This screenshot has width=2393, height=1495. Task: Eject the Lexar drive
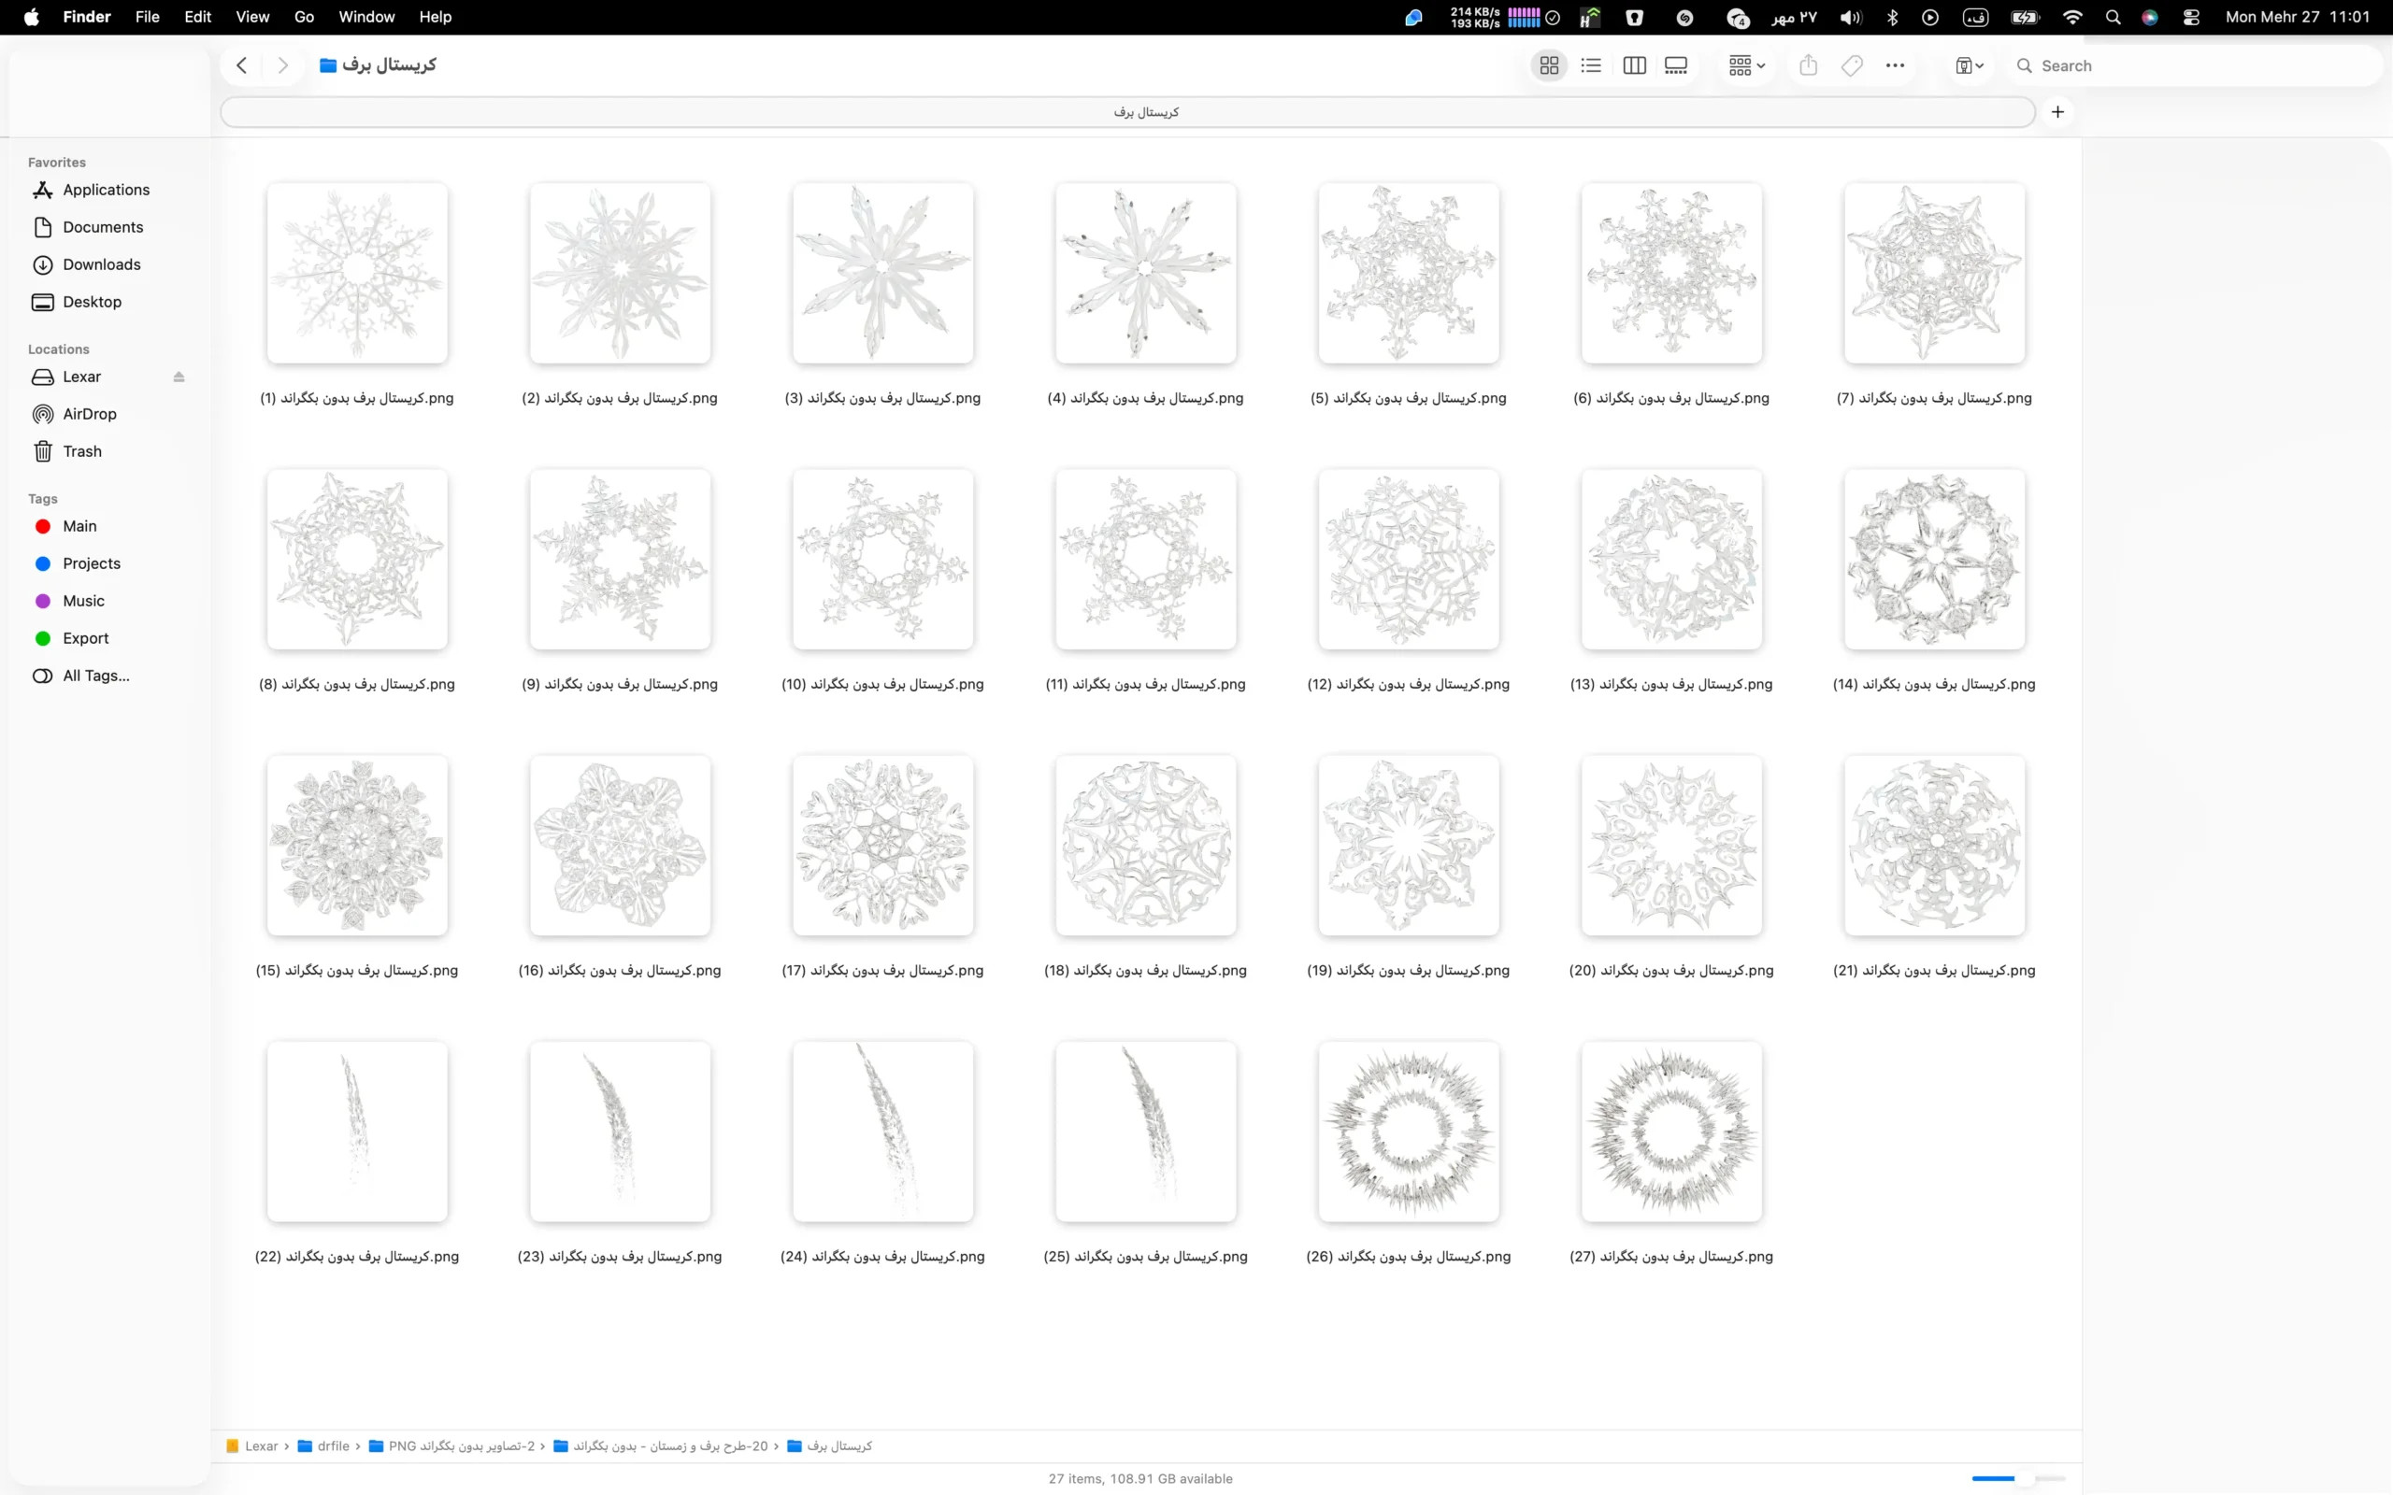point(179,377)
